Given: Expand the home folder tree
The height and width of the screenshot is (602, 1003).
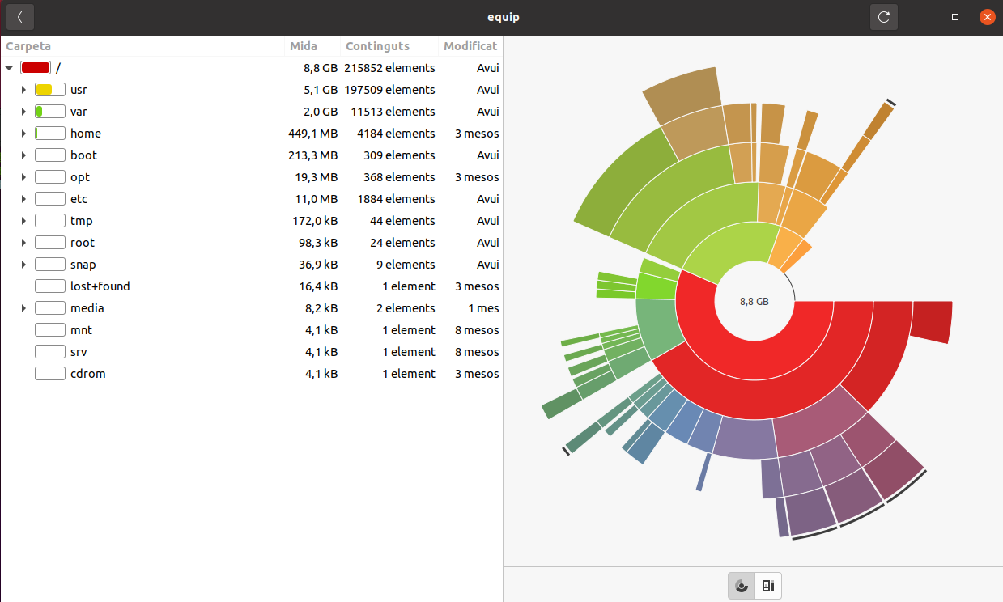Looking at the screenshot, I should click(x=23, y=134).
